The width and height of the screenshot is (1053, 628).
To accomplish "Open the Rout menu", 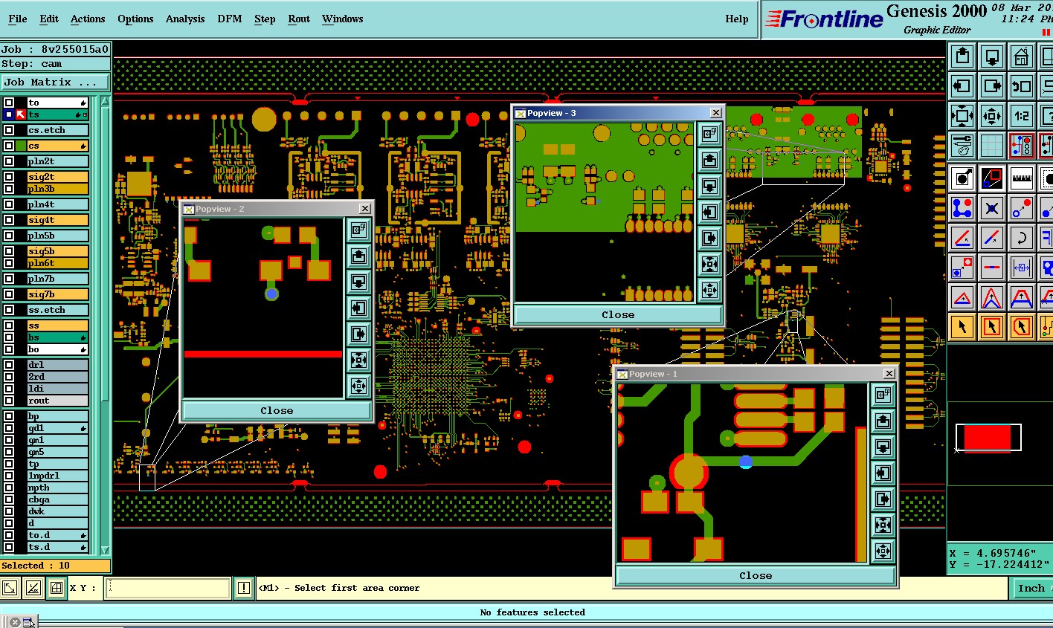I will [299, 19].
